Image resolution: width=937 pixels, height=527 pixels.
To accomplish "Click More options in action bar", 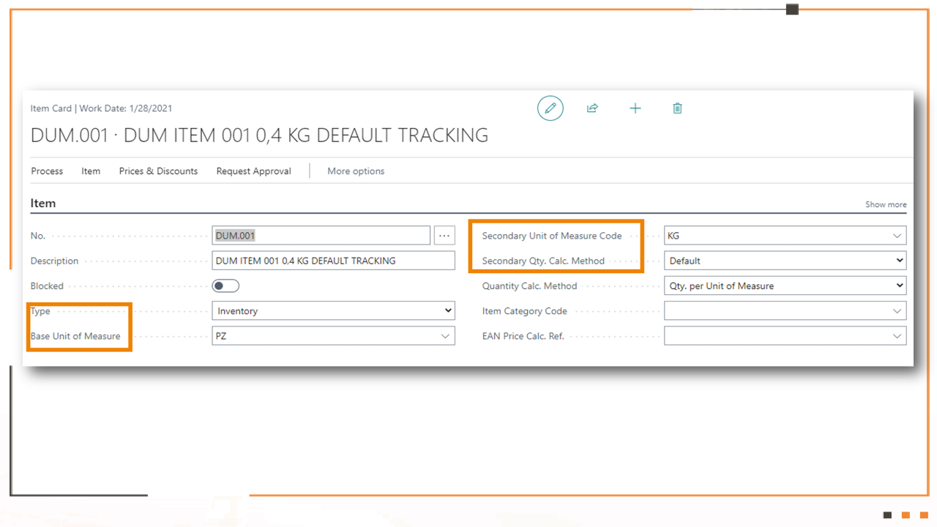I will 356,171.
